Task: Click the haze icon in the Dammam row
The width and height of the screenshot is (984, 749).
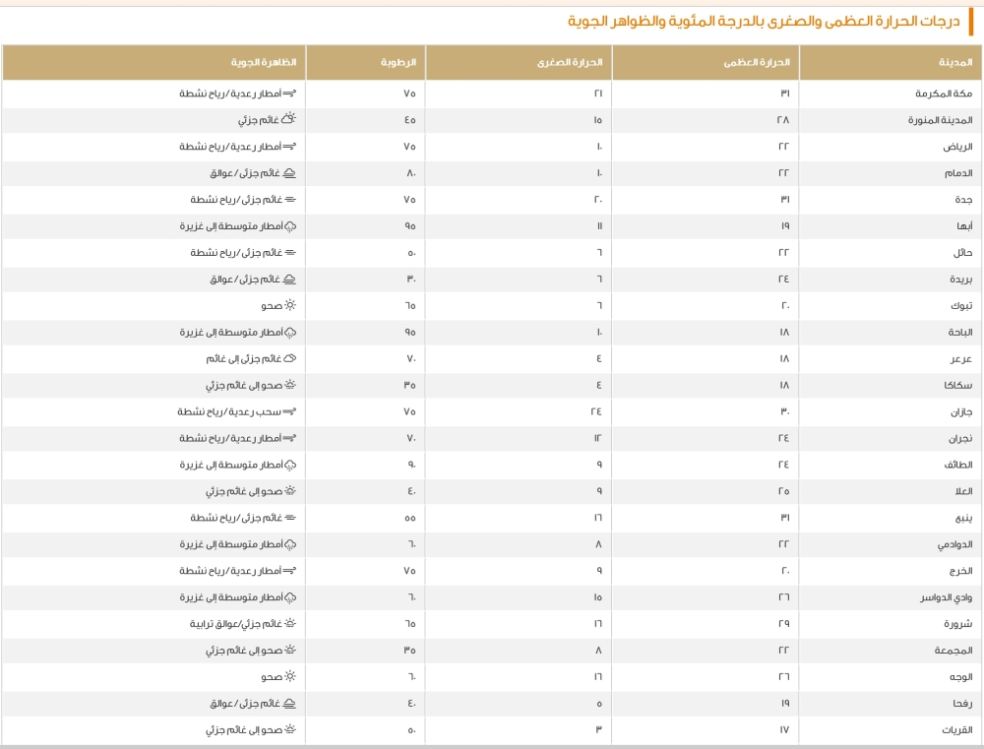Action: pos(289,173)
